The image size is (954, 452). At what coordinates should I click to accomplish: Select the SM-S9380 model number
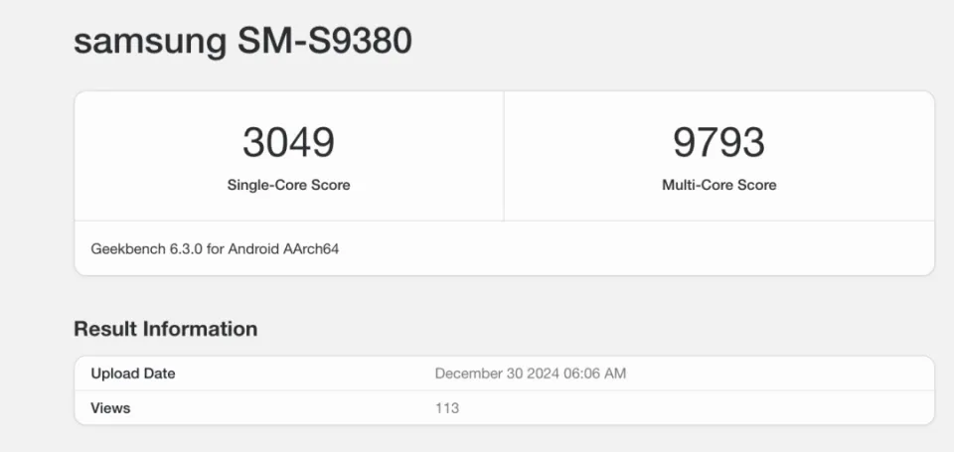[x=324, y=41]
